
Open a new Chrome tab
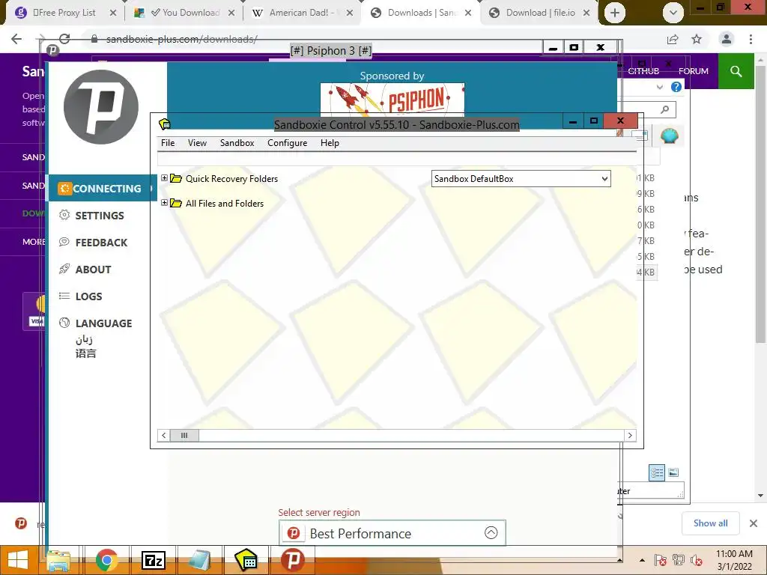coord(615,13)
